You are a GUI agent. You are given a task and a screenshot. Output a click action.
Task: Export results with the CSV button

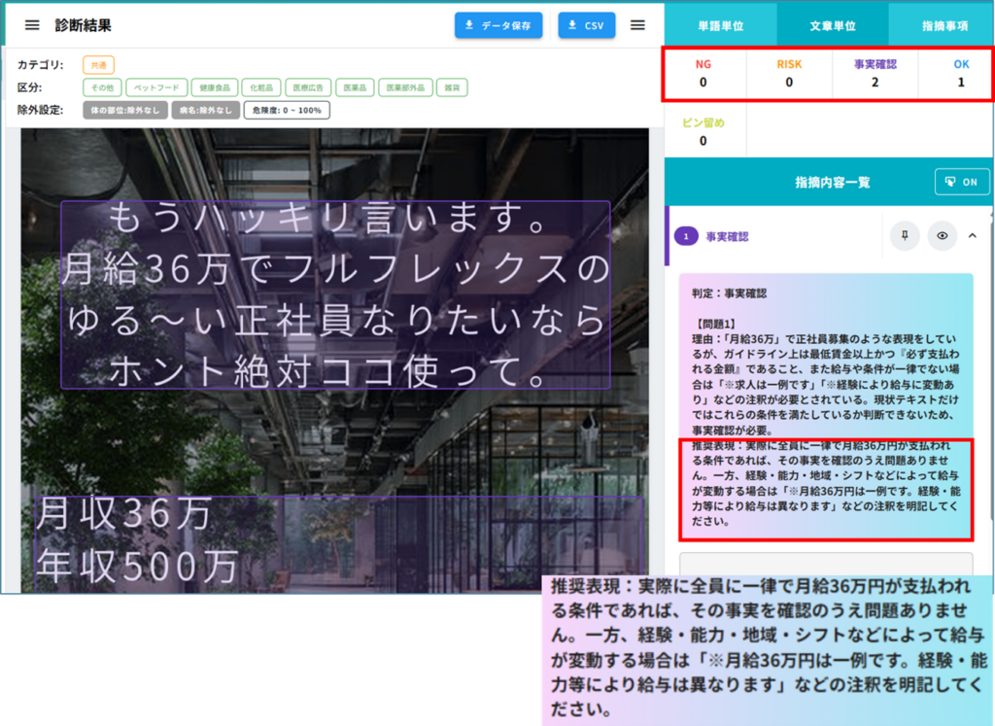[586, 25]
